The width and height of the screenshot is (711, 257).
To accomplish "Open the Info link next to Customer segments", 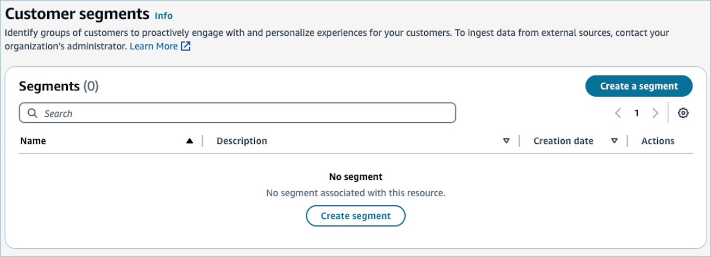I will coord(163,16).
